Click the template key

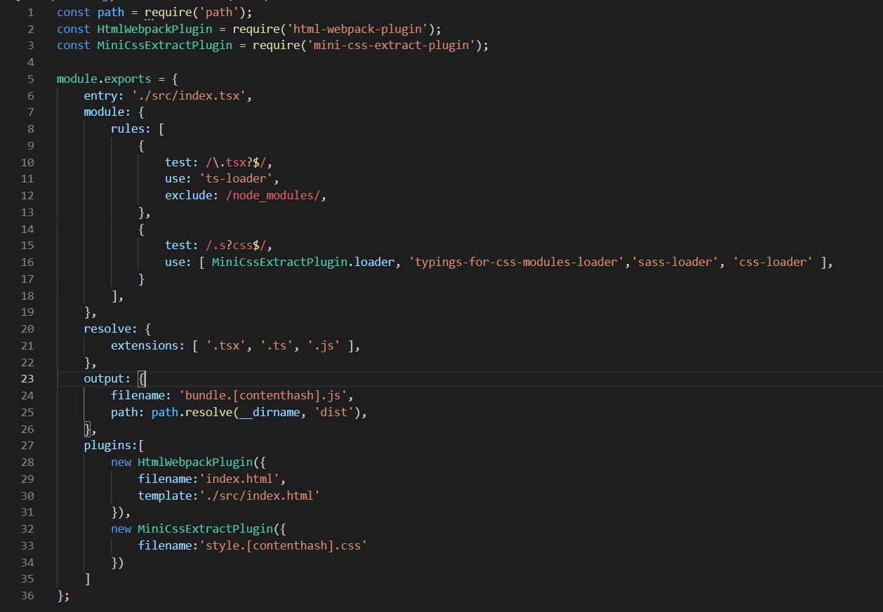pyautogui.click(x=165, y=495)
